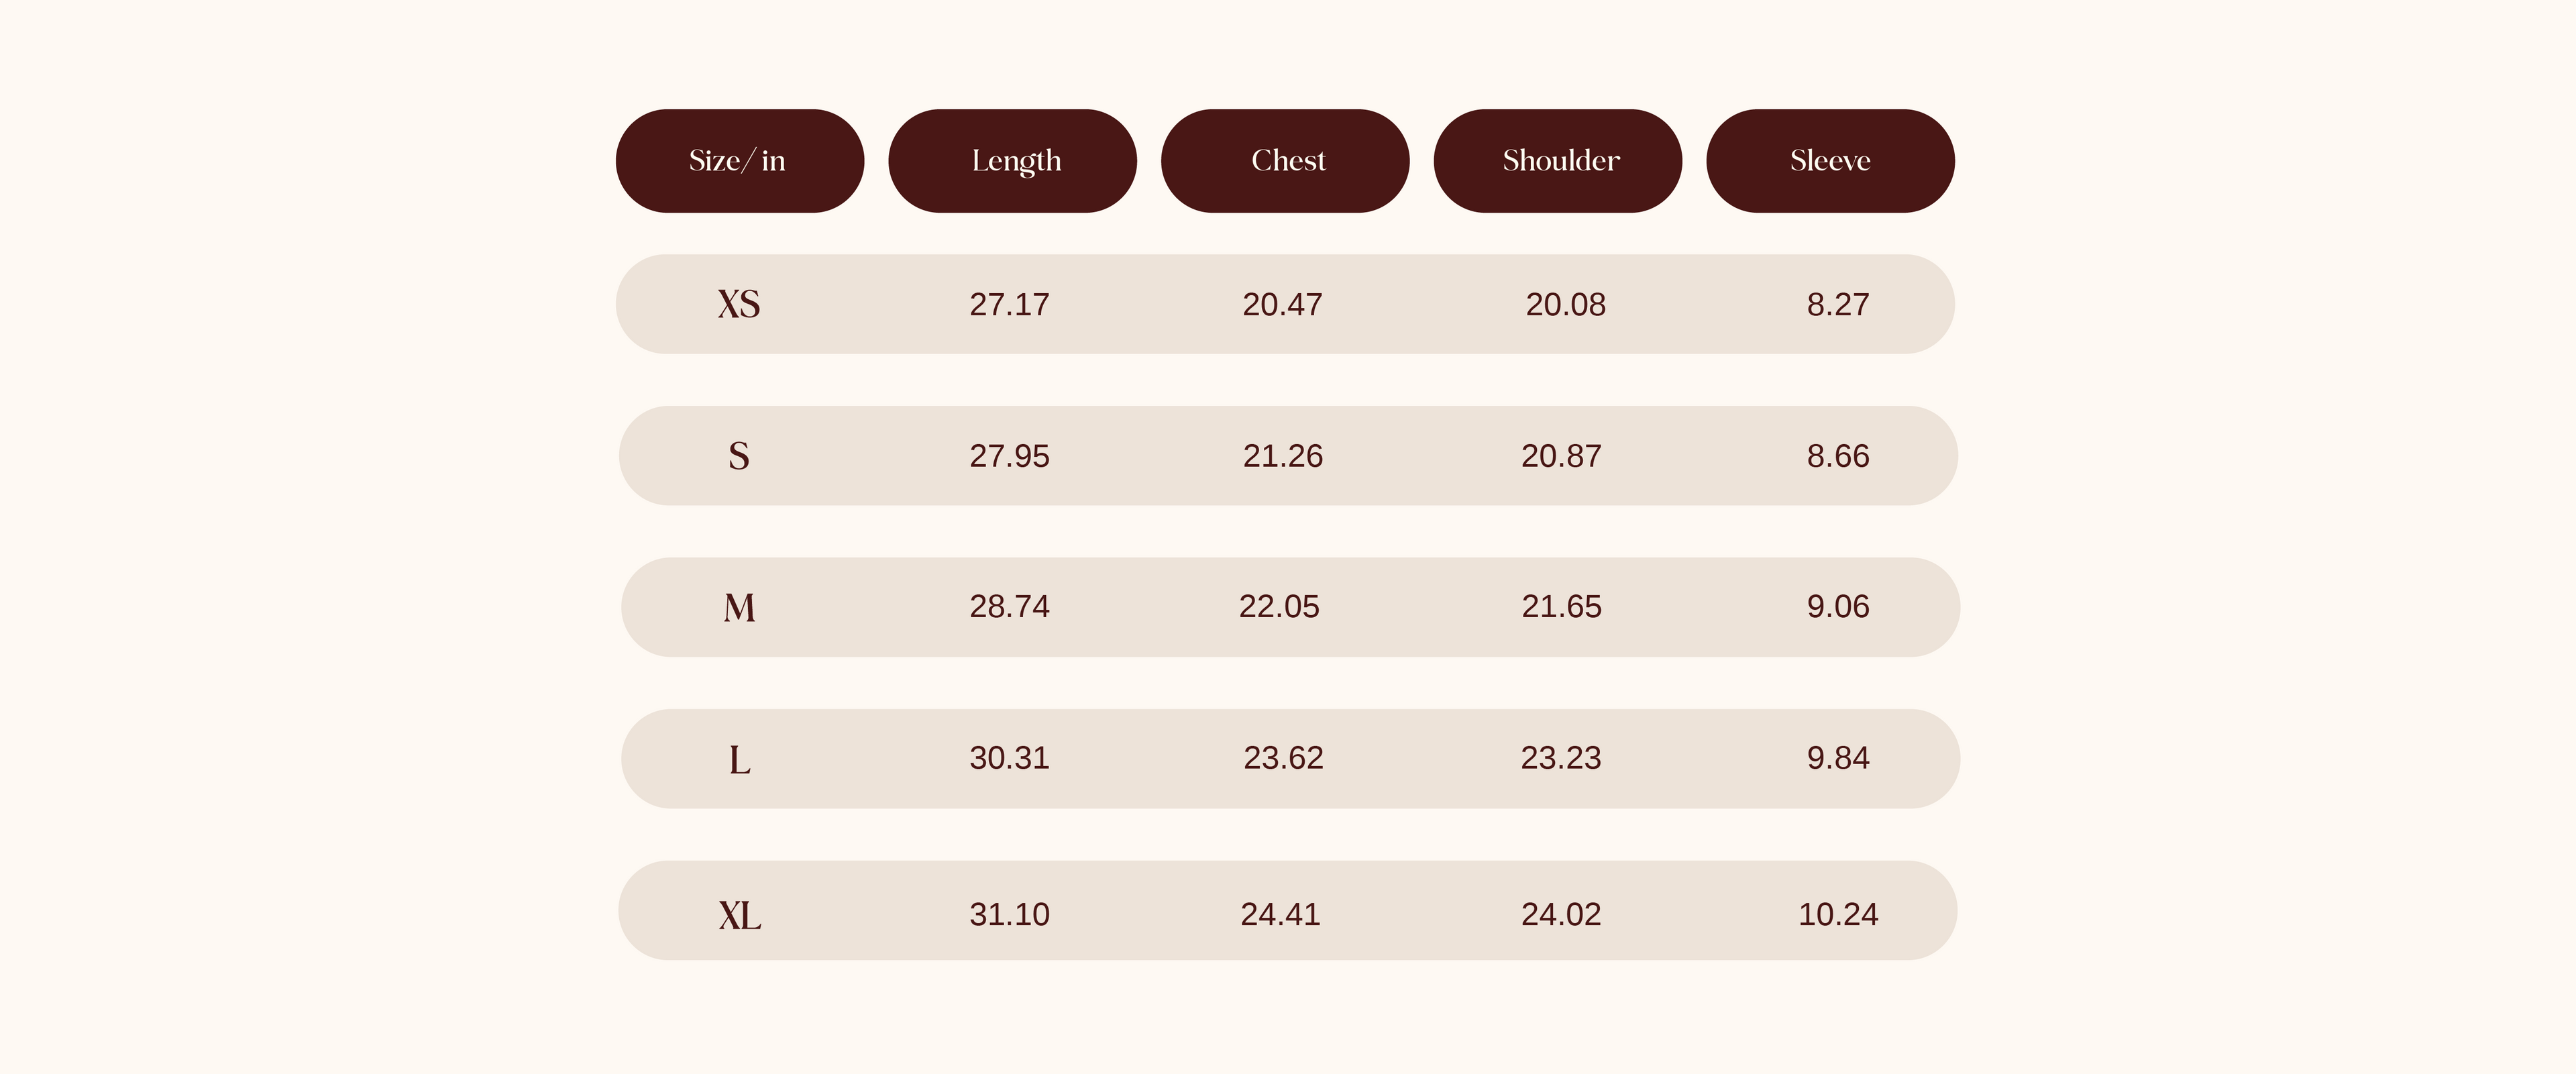
Task: Click the XS size label
Action: point(739,304)
